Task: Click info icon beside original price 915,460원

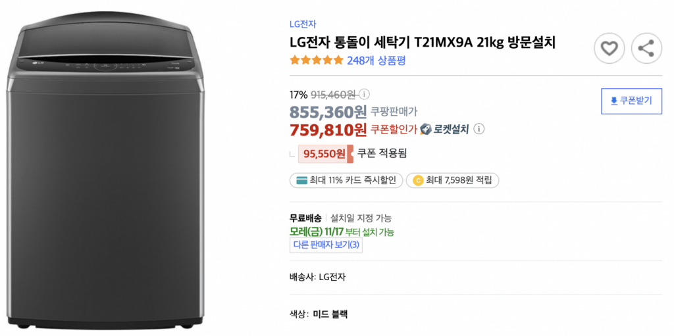Action: point(363,94)
